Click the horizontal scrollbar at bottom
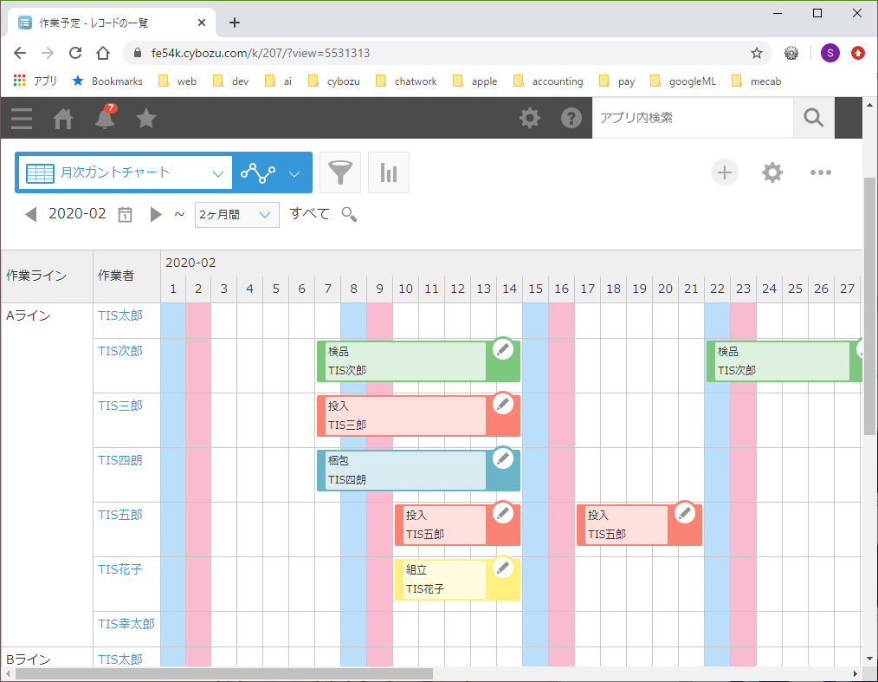Viewport: 878px width, 682px height. (223, 673)
